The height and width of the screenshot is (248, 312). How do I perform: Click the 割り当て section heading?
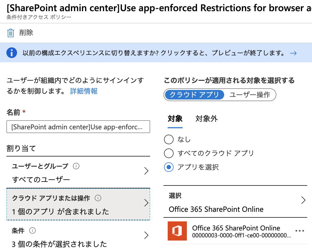coord(21,148)
